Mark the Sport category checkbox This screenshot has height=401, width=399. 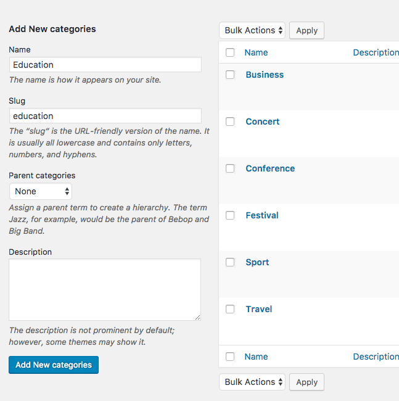[x=230, y=262]
